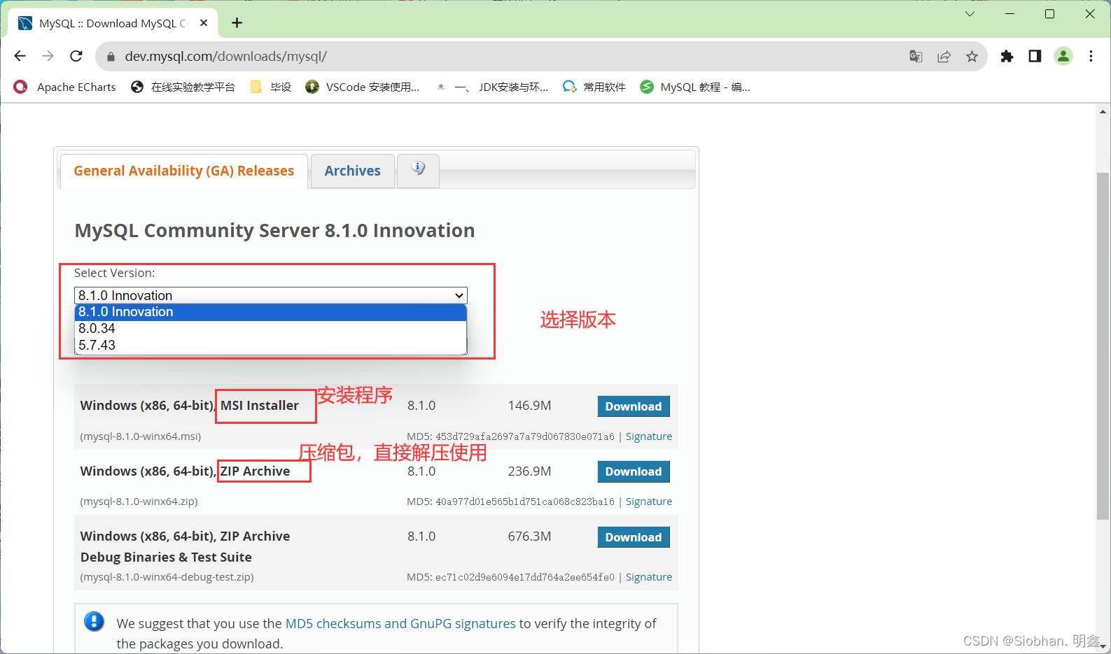Screen dimensions: 1111x654
Task: Open the 在线实验教学平台 bookmark
Action: [183, 87]
